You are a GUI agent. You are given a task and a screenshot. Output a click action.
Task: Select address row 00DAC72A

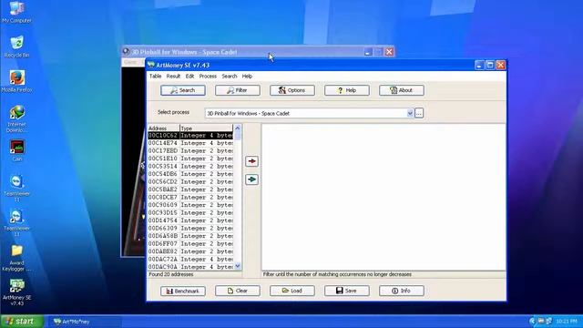pos(190,259)
